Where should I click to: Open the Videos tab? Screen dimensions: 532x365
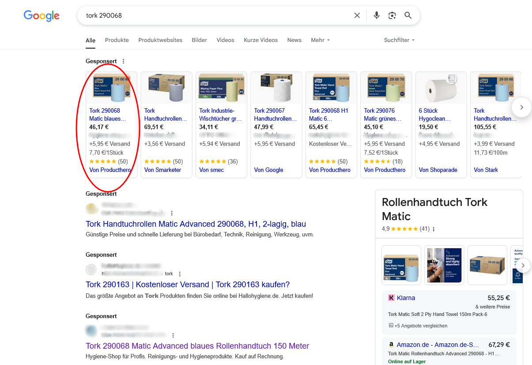point(226,40)
